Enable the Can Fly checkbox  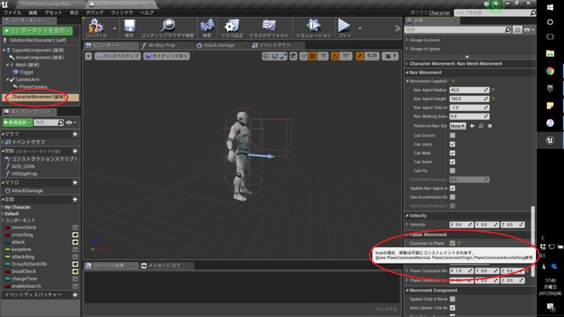pos(453,171)
